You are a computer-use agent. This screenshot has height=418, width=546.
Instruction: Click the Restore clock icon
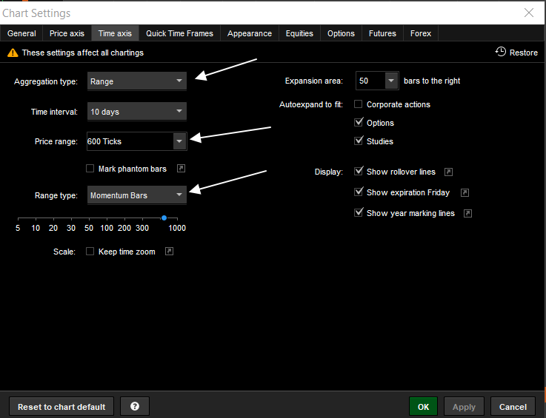click(500, 52)
